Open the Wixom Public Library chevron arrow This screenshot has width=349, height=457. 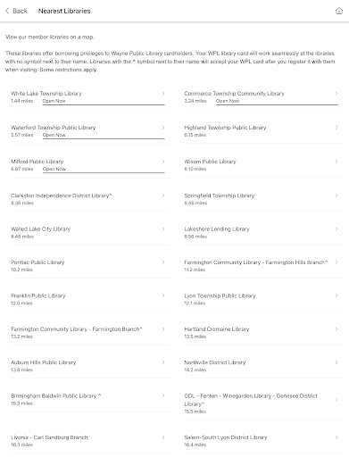(x=337, y=162)
